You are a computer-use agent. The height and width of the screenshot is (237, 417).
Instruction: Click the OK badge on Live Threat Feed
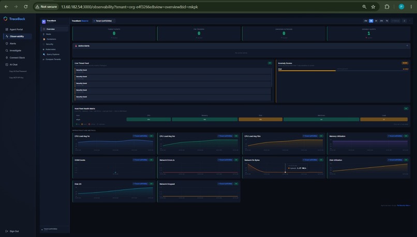(x=270, y=63)
